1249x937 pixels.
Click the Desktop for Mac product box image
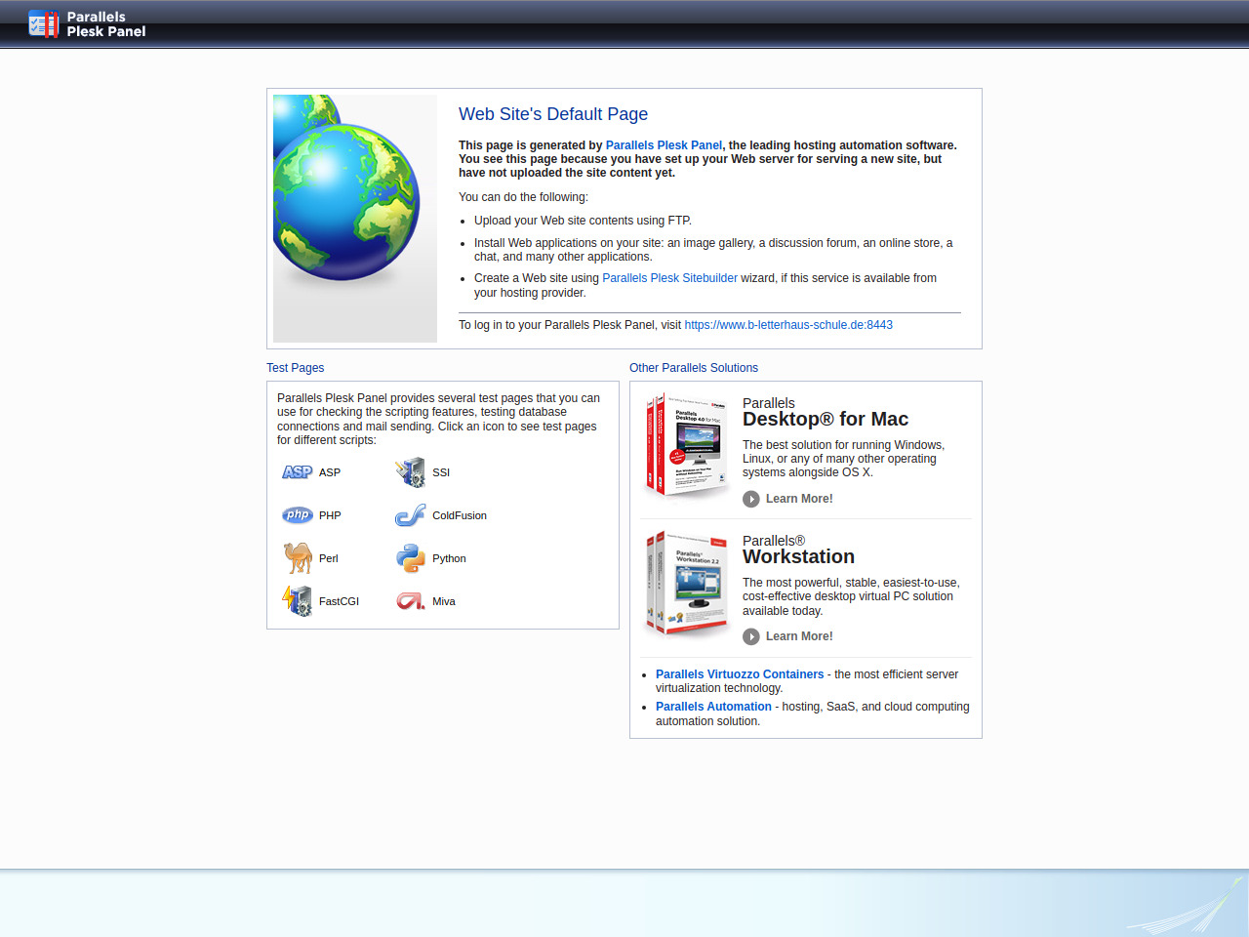coord(687,445)
